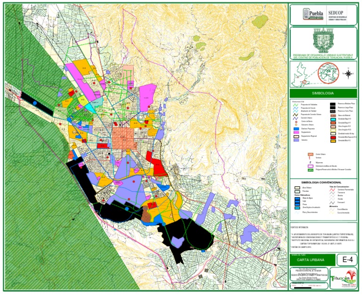The image size is (362, 296).
Task: Click the Programa de Desarrollo Urbano Sustentable title
Action: point(323,57)
